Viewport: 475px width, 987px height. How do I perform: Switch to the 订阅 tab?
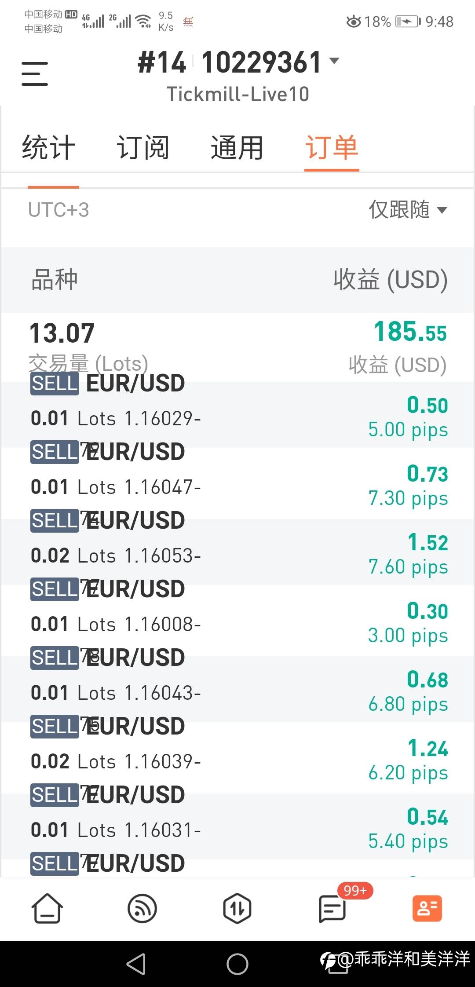click(143, 148)
